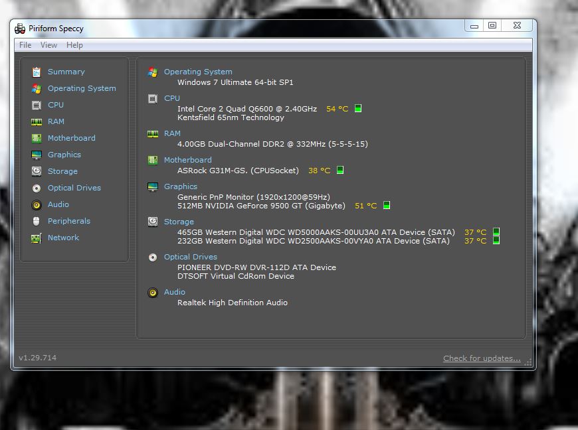Click the version number v1.29.714
The width and height of the screenshot is (578, 430).
pyautogui.click(x=38, y=358)
